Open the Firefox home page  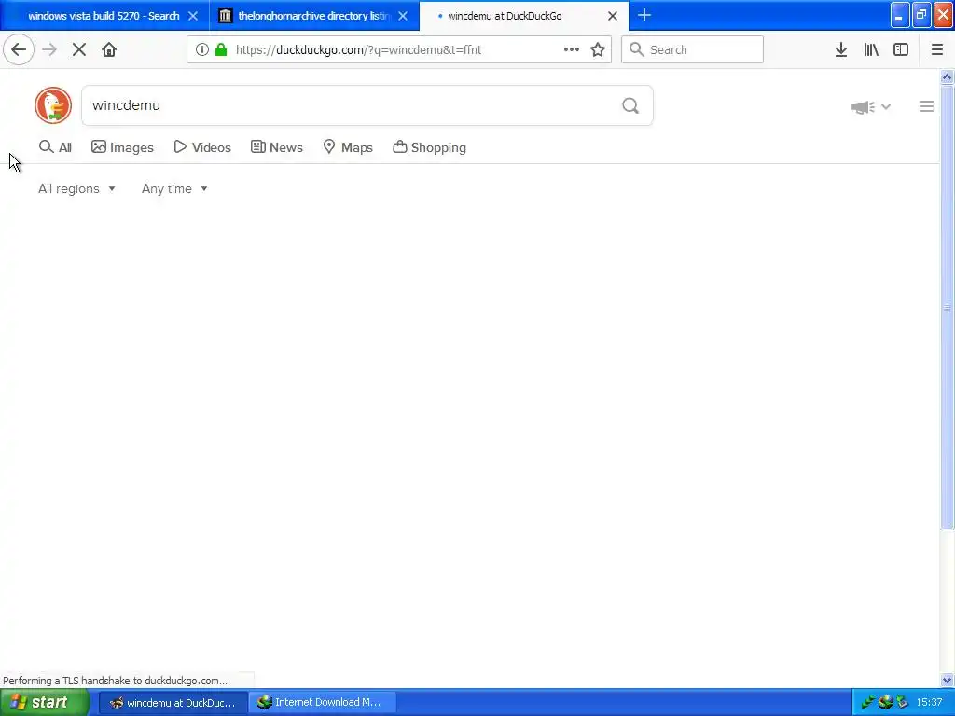click(109, 49)
